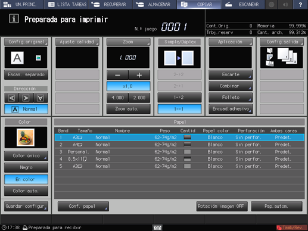This screenshot has width=308, height=231.
Task: Click tray 4 paper quantity level icon
Action: pyautogui.click(x=188, y=159)
